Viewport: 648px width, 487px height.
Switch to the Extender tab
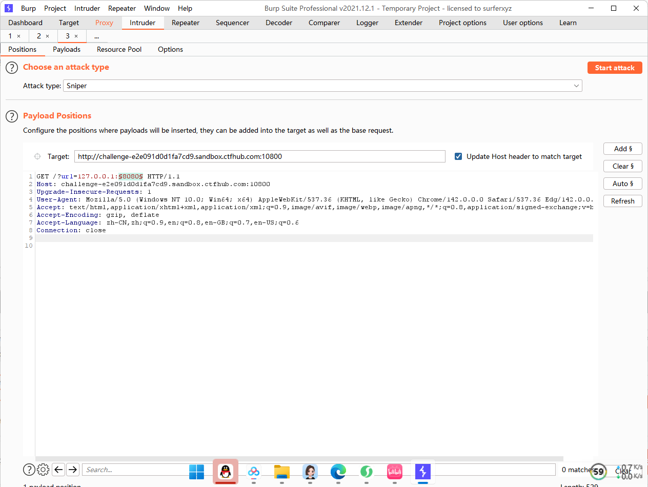point(409,23)
